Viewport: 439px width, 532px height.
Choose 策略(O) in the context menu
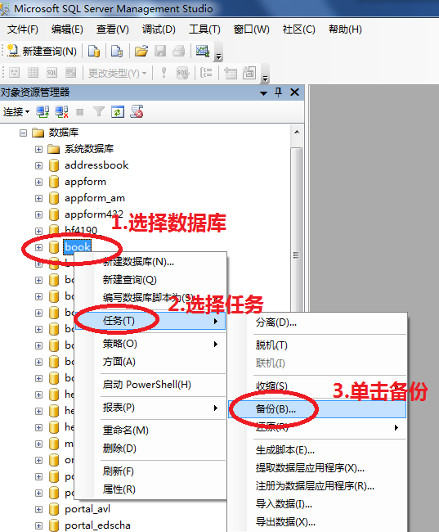pos(150,344)
